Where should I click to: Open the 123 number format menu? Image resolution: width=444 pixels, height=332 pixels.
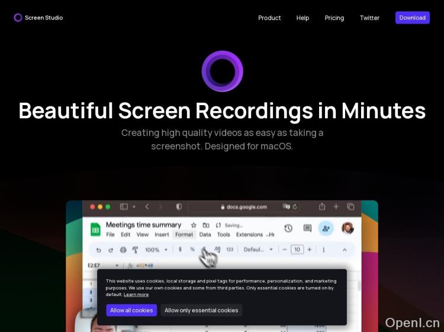[x=230, y=249]
